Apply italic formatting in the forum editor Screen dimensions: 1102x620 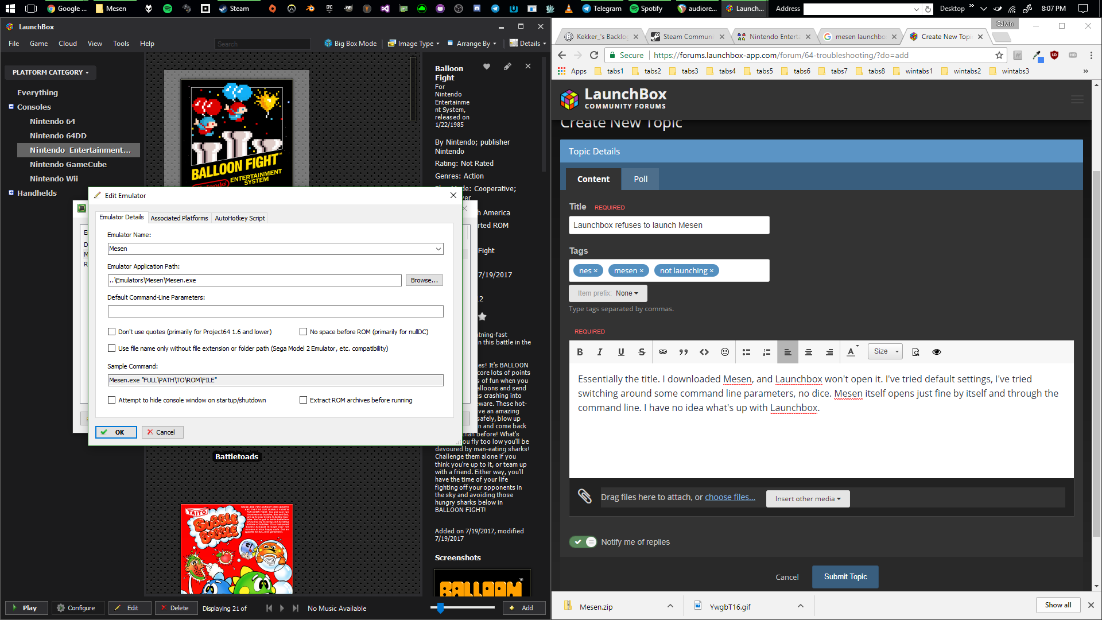pos(600,352)
